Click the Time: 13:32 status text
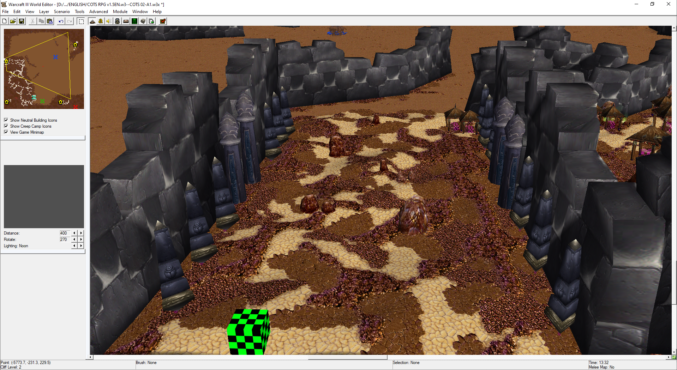The image size is (677, 370). point(599,363)
